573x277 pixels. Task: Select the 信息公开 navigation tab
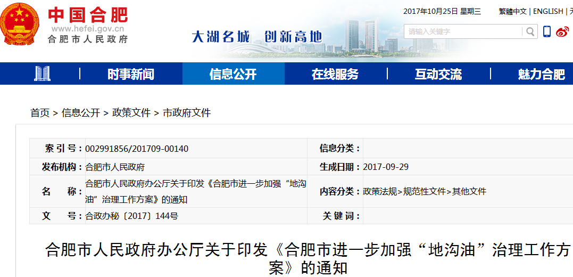coord(233,74)
